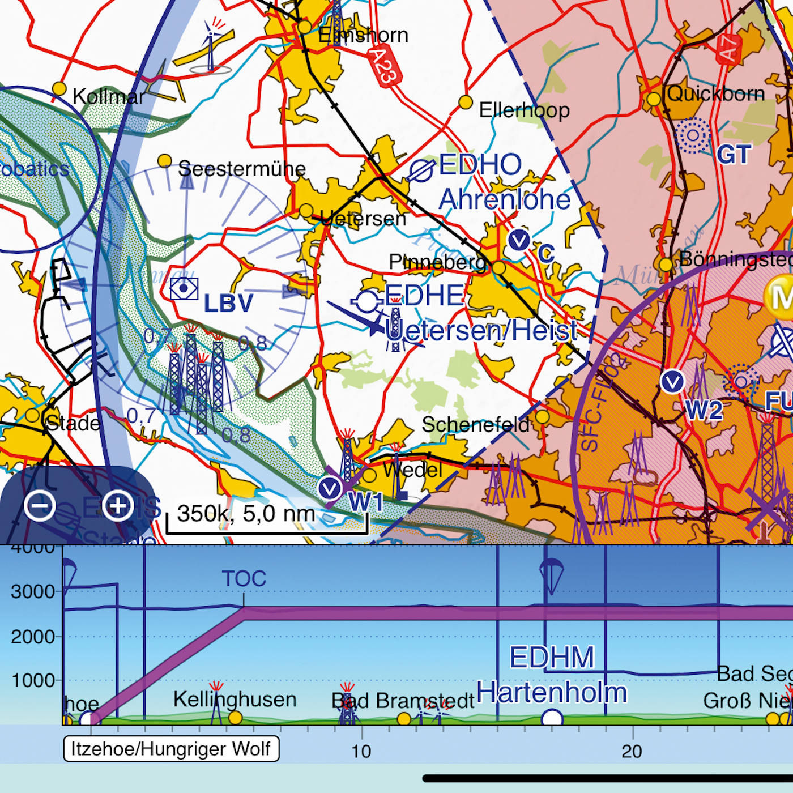Tap the TOC marker on the profile
793x793 pixels.
point(244,579)
